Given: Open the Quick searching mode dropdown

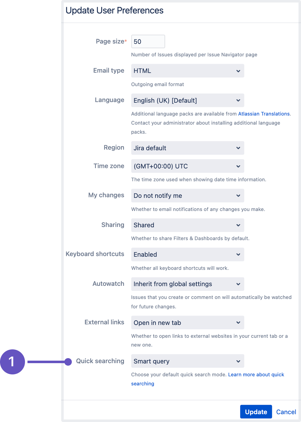Looking at the screenshot, I should [x=187, y=361].
